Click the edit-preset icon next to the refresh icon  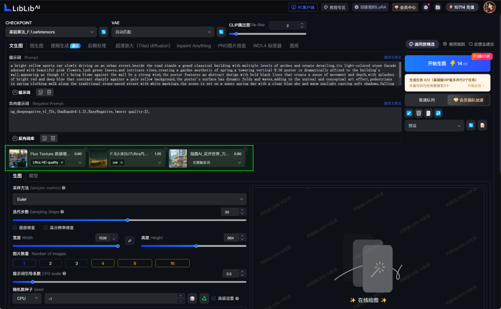[482, 125]
